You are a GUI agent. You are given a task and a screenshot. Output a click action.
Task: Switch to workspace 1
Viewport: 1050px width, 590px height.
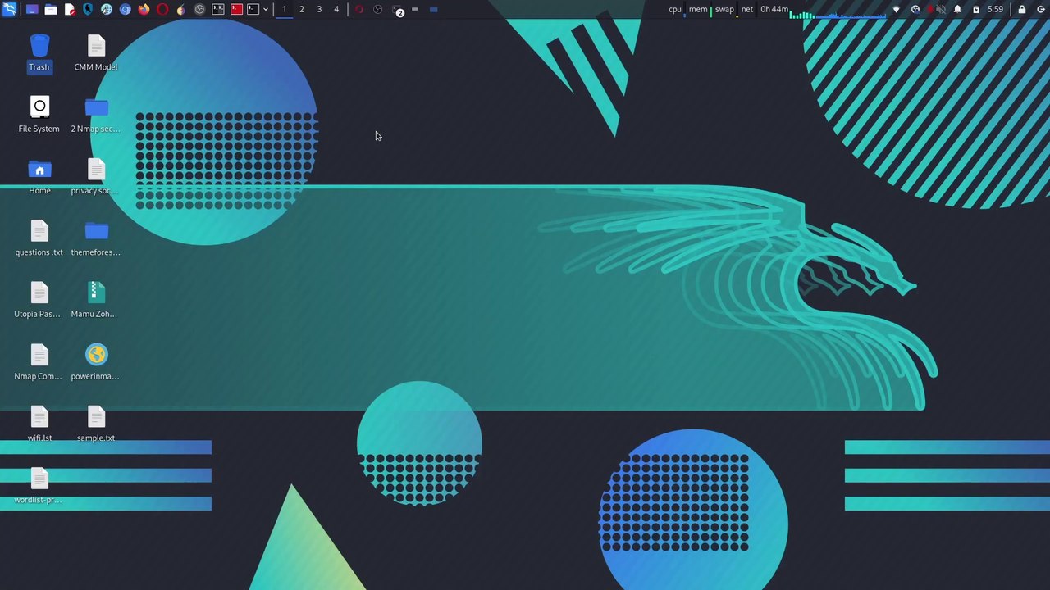(285, 10)
